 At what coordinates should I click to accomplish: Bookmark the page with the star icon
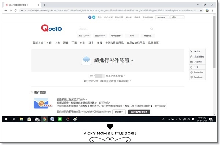tap(201, 10)
